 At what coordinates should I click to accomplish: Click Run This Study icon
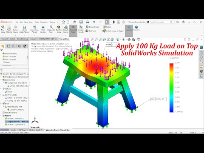point(59,29)
